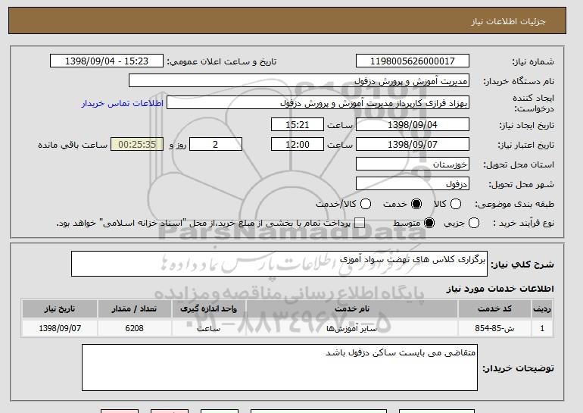This screenshot has height=413, width=583.
Task: Select the جزیی purchase type radio
Action: (474, 223)
